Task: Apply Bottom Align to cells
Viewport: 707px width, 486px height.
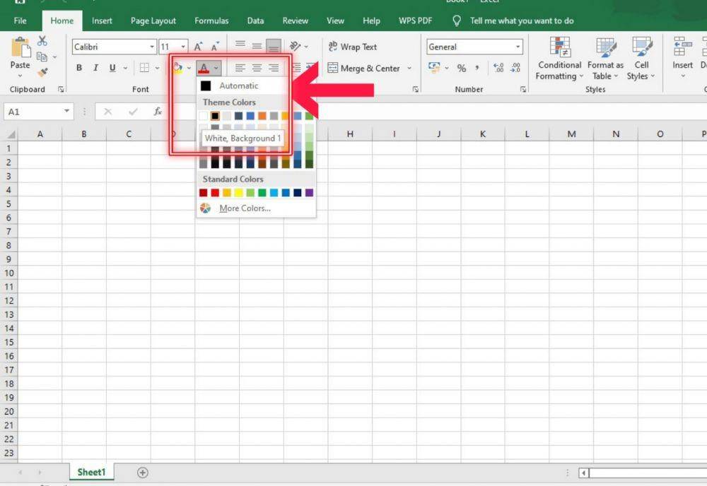Action: (274, 46)
